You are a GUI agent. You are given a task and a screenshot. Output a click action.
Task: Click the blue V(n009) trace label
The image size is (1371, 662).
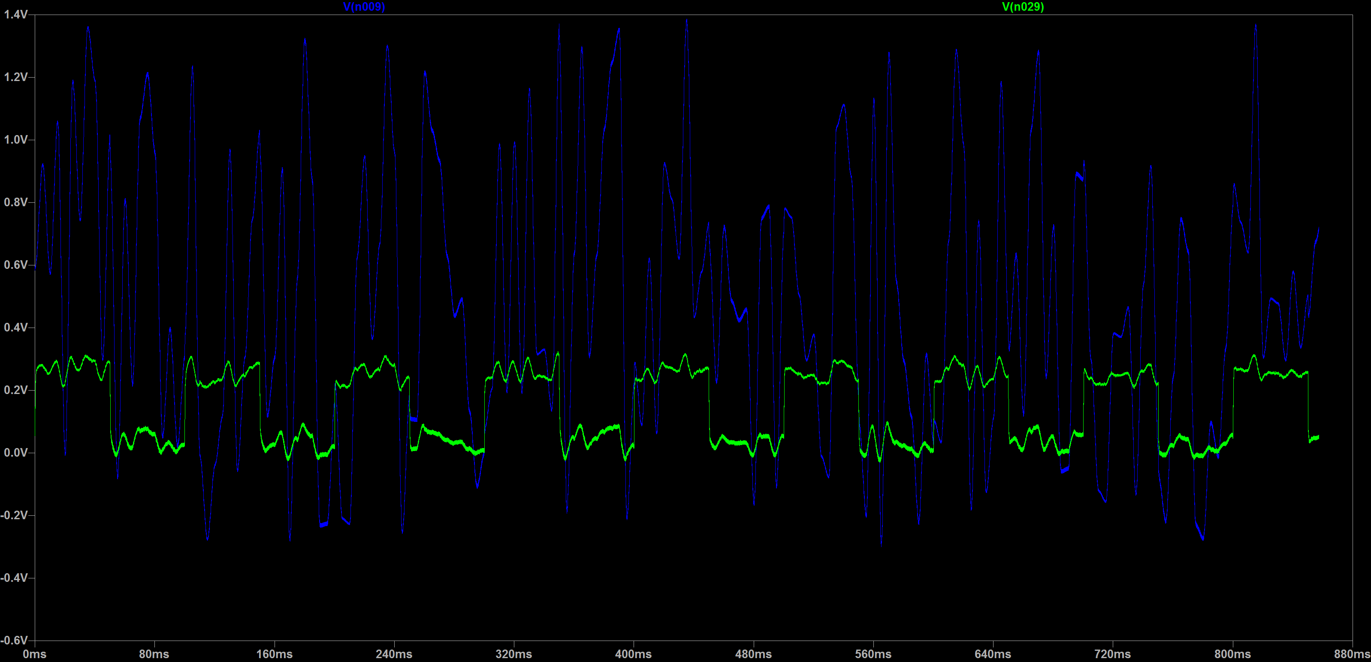[363, 6]
